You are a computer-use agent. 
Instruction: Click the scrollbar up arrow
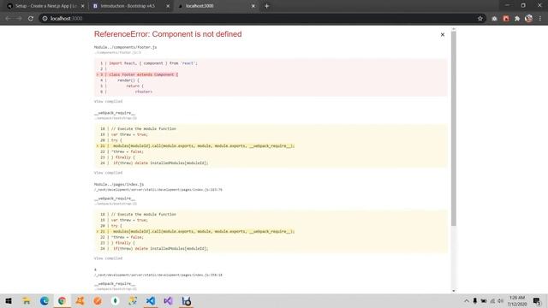point(454,29)
